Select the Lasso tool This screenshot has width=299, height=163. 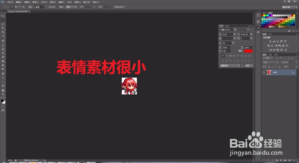pyautogui.click(x=3, y=24)
